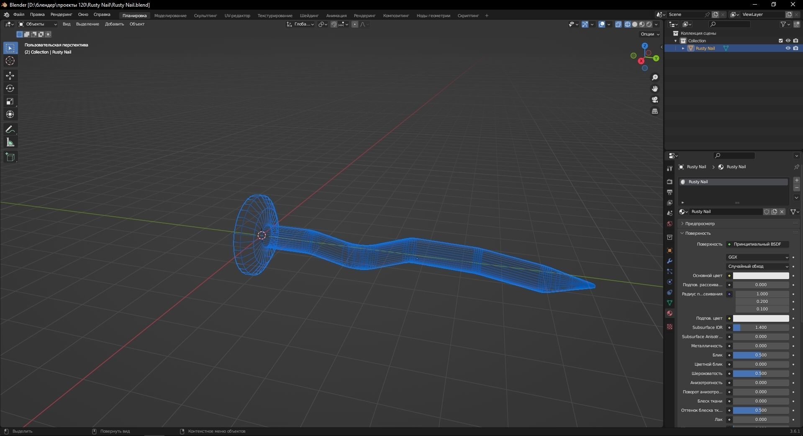Open the Object Data mesh tab
The width and height of the screenshot is (803, 436).
point(670,303)
